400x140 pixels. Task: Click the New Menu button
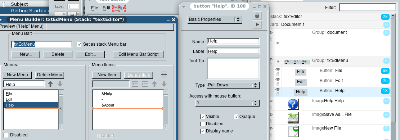pyautogui.click(x=17, y=75)
